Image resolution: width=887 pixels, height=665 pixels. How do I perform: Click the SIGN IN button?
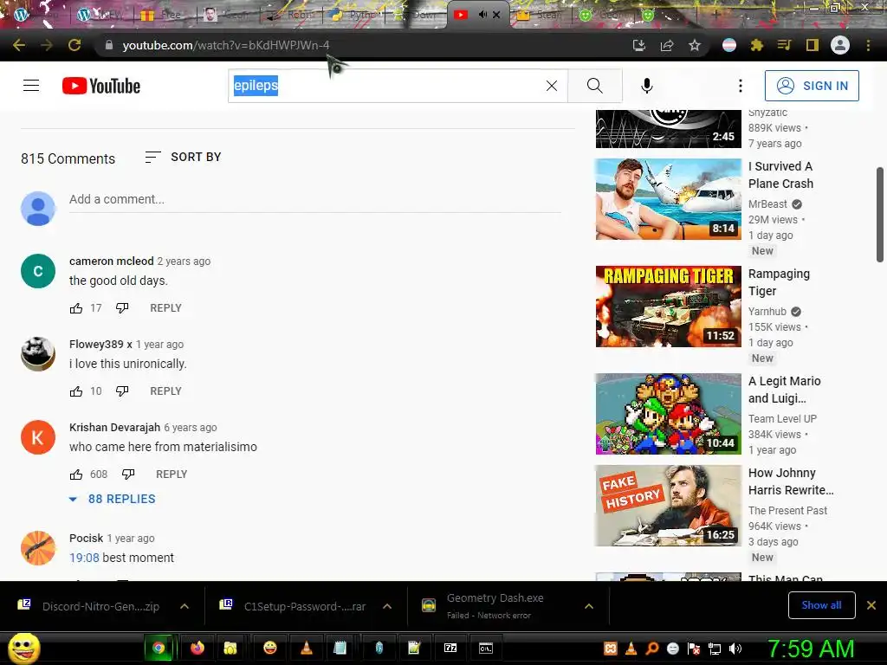pyautogui.click(x=812, y=86)
